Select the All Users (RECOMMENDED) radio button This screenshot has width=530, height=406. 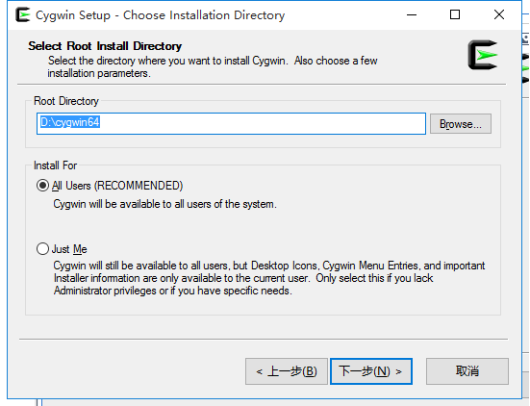[42, 186]
